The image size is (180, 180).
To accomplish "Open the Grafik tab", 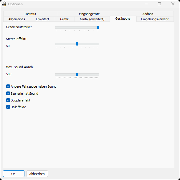I will coord(64,19).
